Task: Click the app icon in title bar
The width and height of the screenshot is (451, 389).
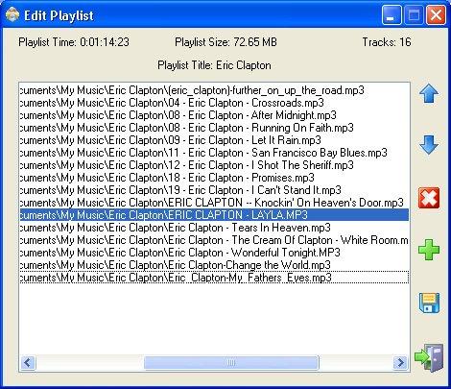Action: [12, 15]
